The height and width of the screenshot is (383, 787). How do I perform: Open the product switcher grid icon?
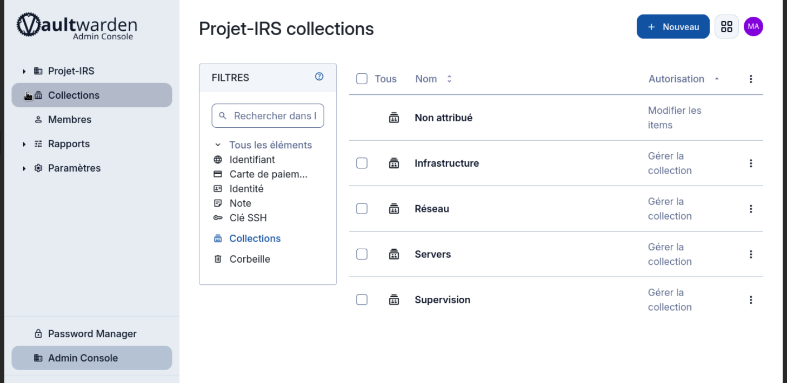727,26
